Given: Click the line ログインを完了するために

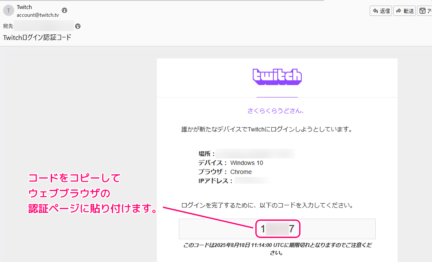Looking at the screenshot, I should pos(267,205).
